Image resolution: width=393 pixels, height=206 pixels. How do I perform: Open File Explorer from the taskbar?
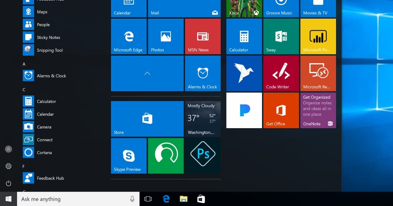(x=184, y=199)
